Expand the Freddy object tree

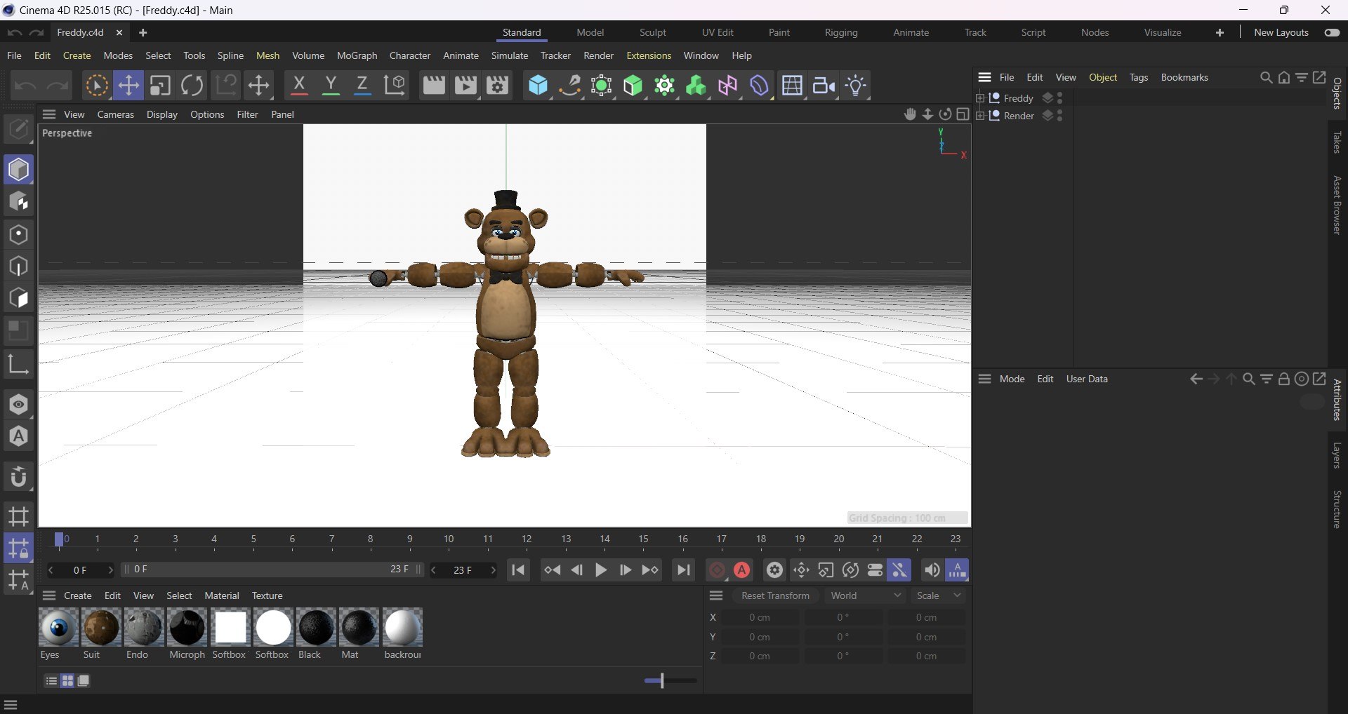pyautogui.click(x=980, y=98)
